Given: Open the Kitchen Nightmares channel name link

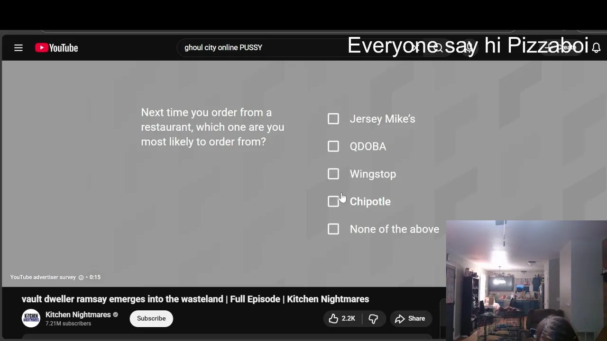Looking at the screenshot, I should (x=78, y=314).
